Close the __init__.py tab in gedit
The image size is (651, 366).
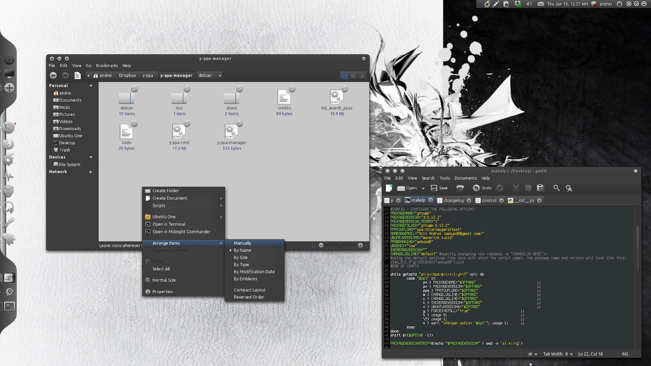tap(540, 200)
